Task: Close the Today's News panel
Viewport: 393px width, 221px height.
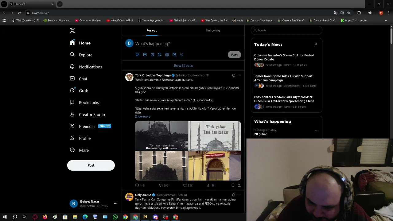Action: [x=316, y=44]
